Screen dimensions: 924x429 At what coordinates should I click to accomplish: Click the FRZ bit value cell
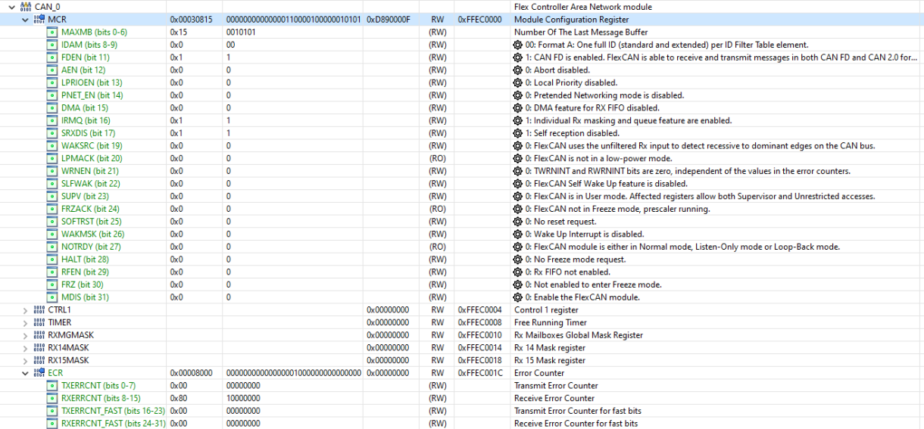pos(228,284)
